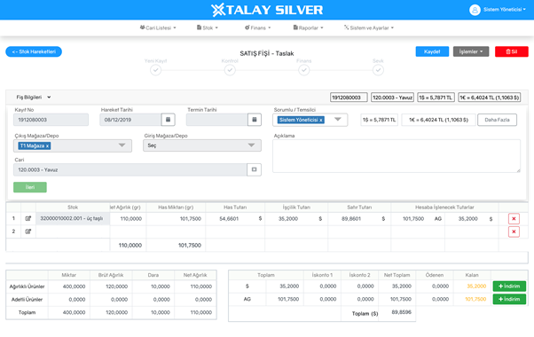Click the Termin Tarihi input field

pyautogui.click(x=216, y=120)
